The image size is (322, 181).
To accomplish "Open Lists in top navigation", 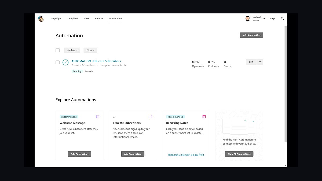I will tap(87, 19).
